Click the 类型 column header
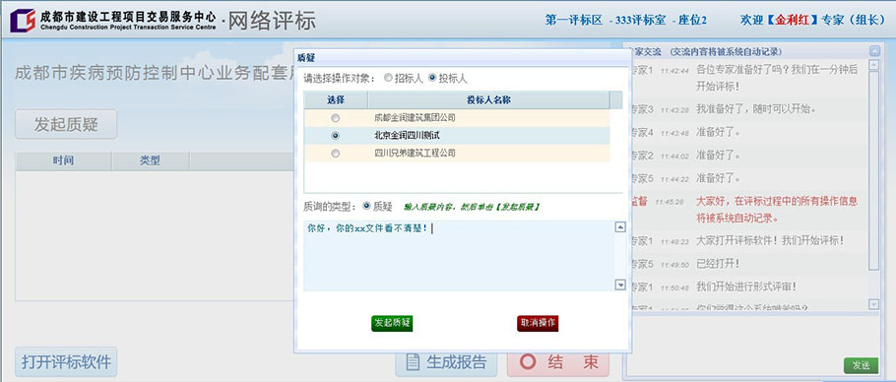This screenshot has width=896, height=382. (151, 161)
